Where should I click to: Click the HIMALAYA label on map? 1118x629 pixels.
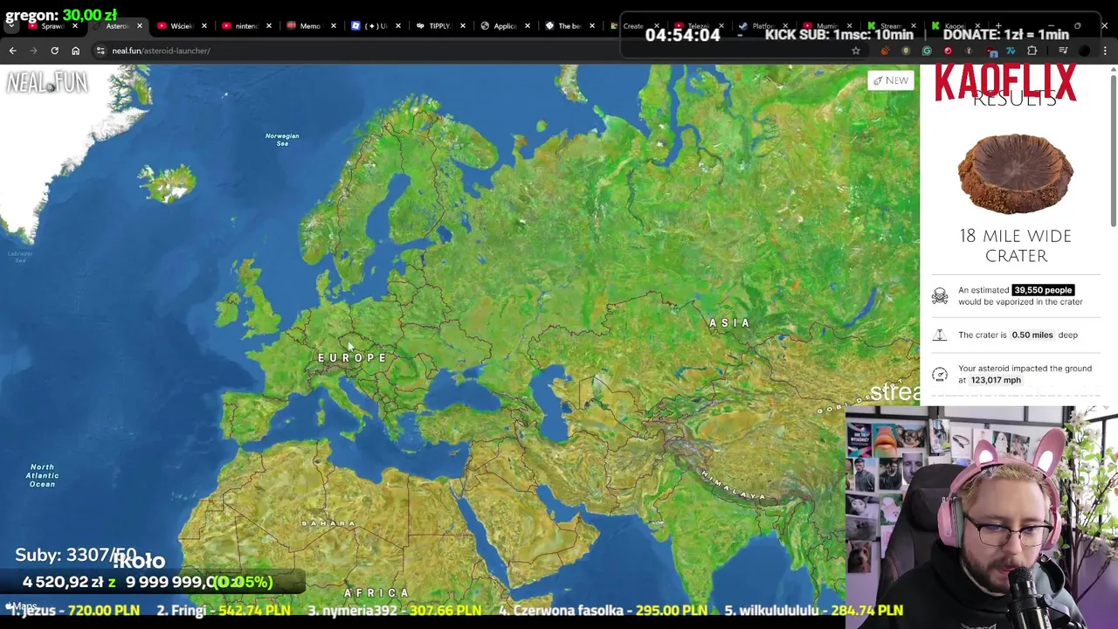[x=733, y=485]
